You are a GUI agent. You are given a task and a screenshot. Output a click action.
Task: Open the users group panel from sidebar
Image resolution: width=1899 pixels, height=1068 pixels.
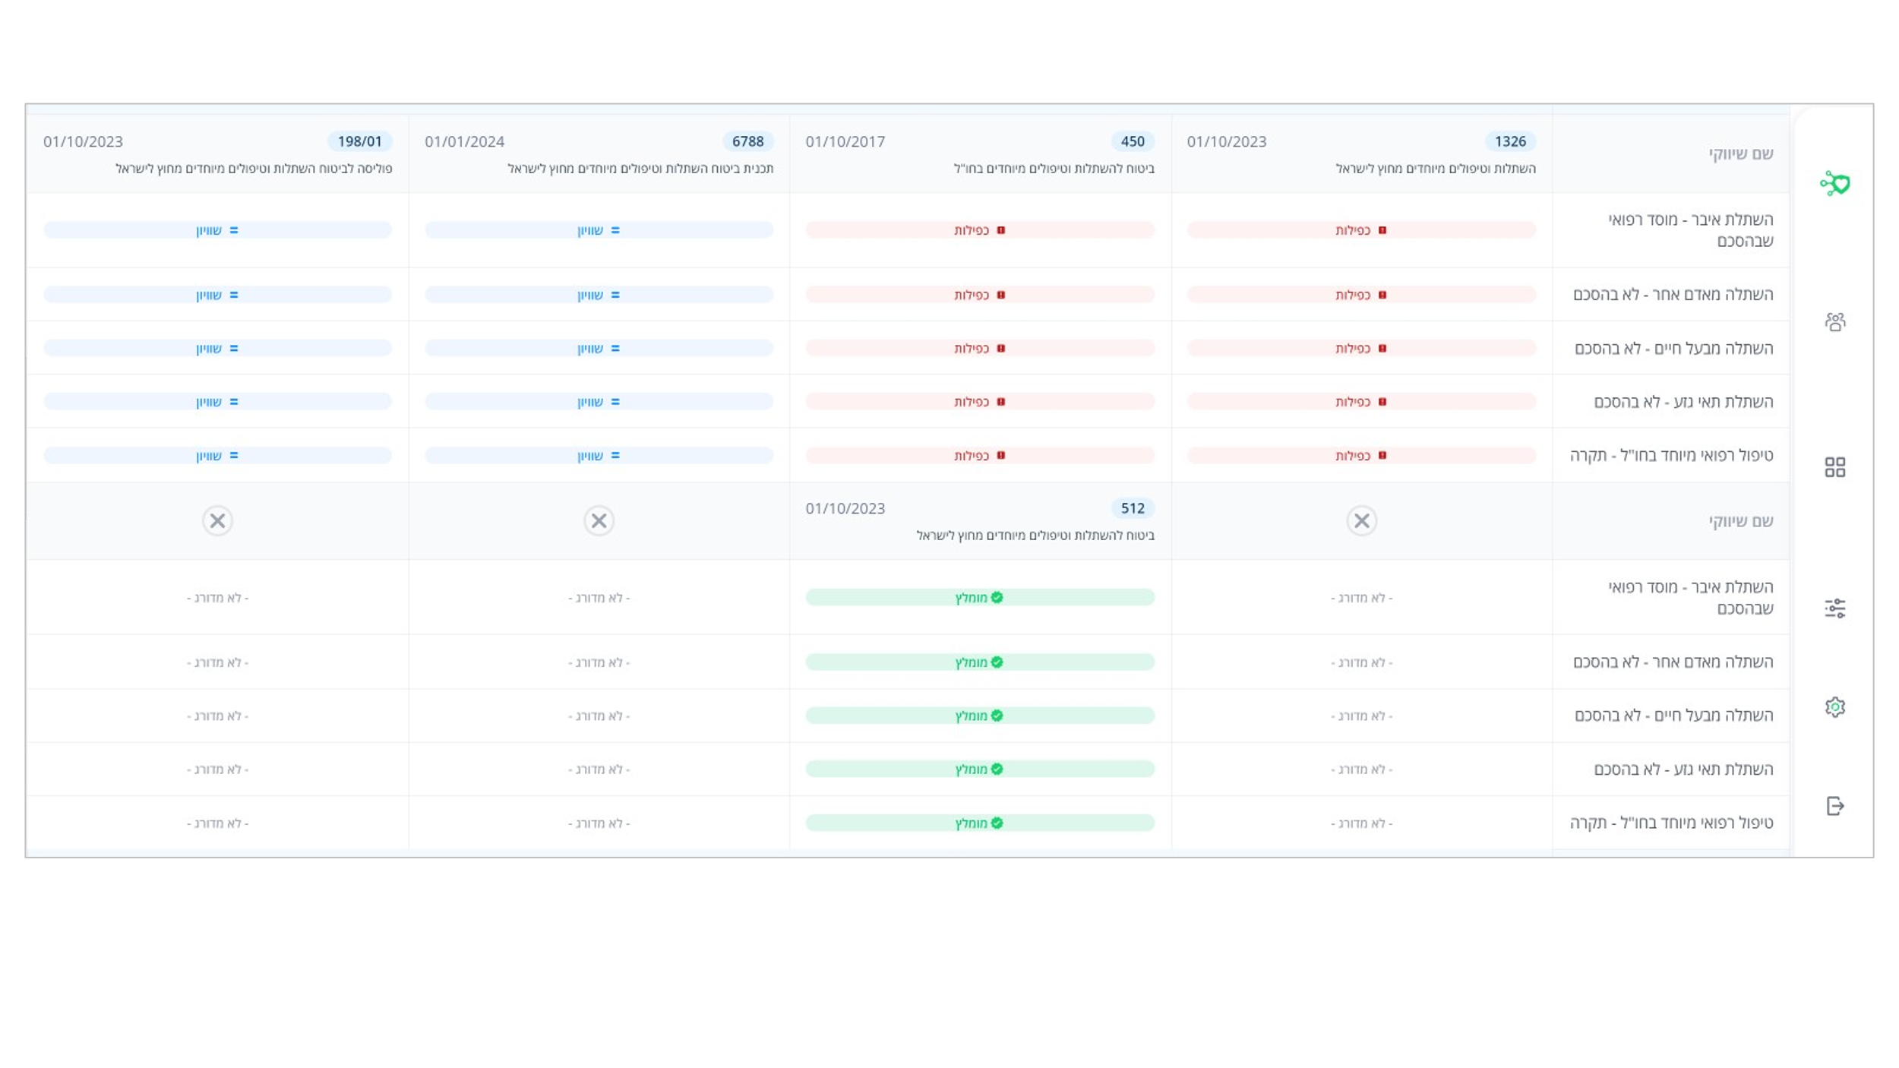tap(1836, 321)
